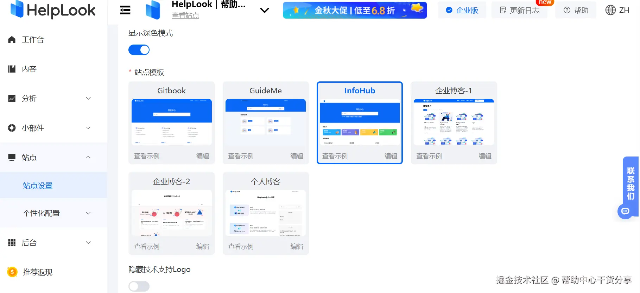Select the GuideMe template thumbnail
The height and width of the screenshot is (293, 640).
tap(266, 122)
